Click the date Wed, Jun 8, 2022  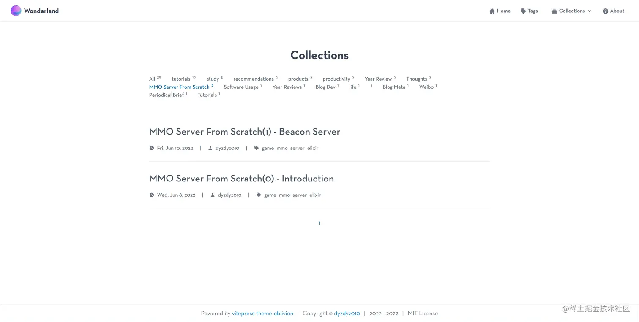pyautogui.click(x=176, y=195)
